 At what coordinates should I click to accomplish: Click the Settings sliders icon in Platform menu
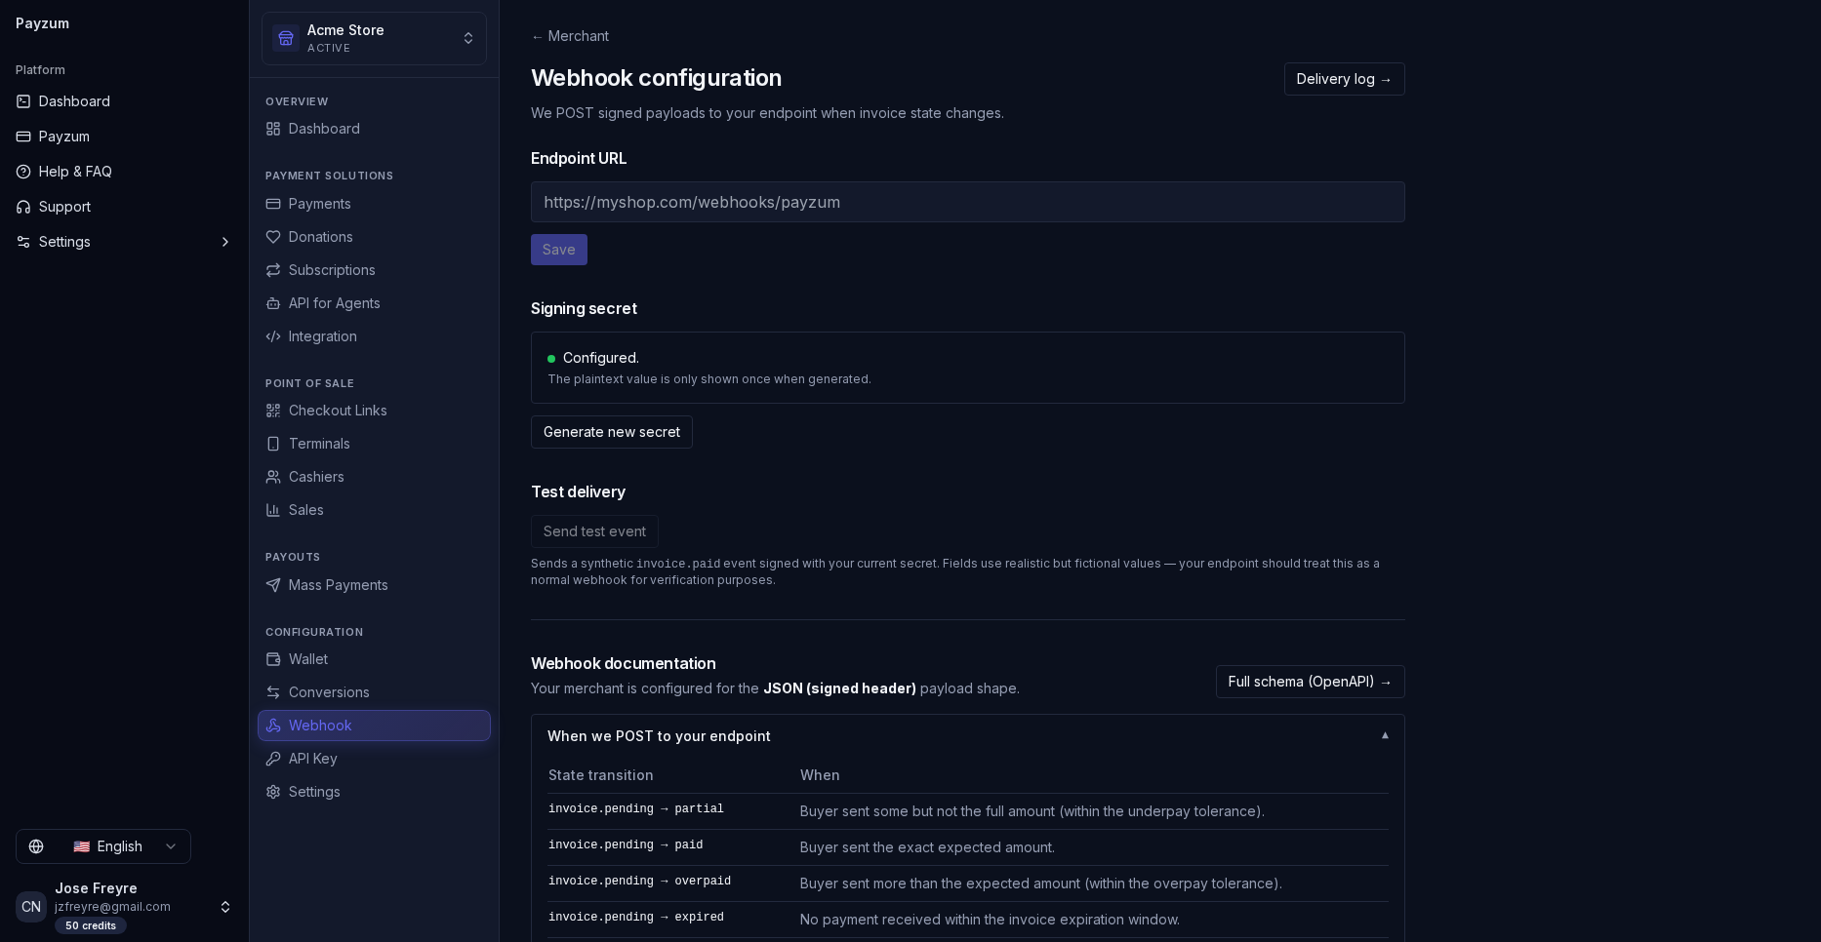[23, 242]
